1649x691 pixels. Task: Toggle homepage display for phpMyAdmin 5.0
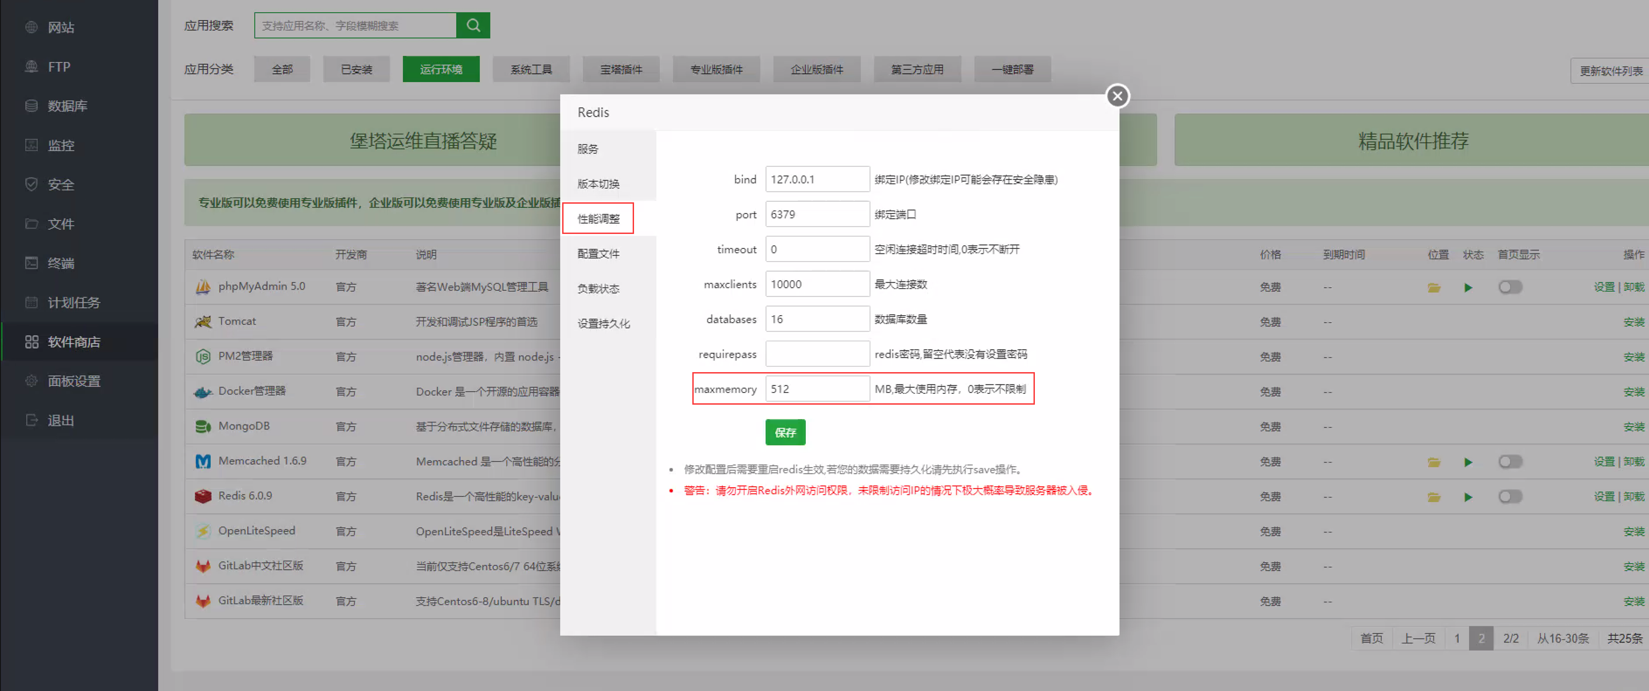click(x=1510, y=287)
